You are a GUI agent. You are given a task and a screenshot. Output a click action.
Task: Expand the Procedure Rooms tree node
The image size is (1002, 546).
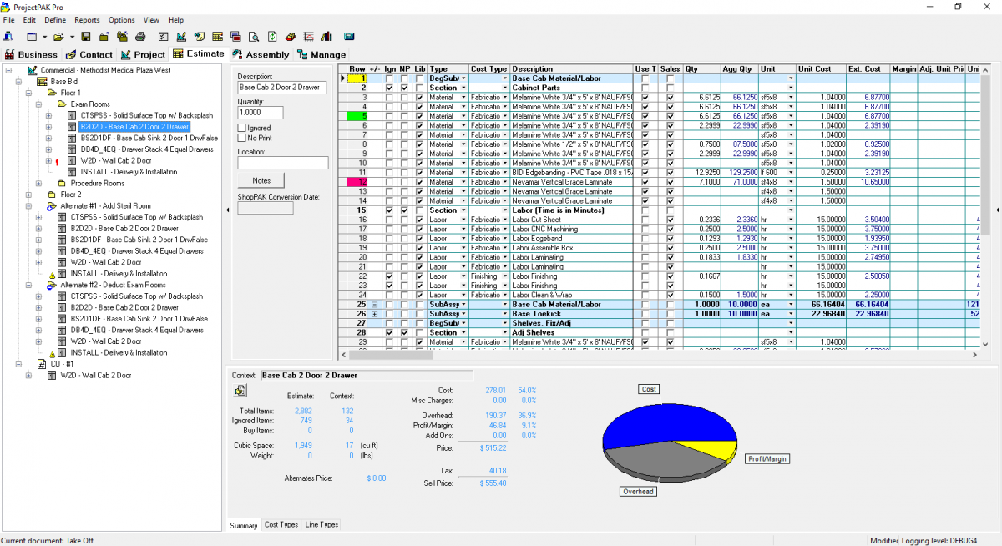coord(38,182)
